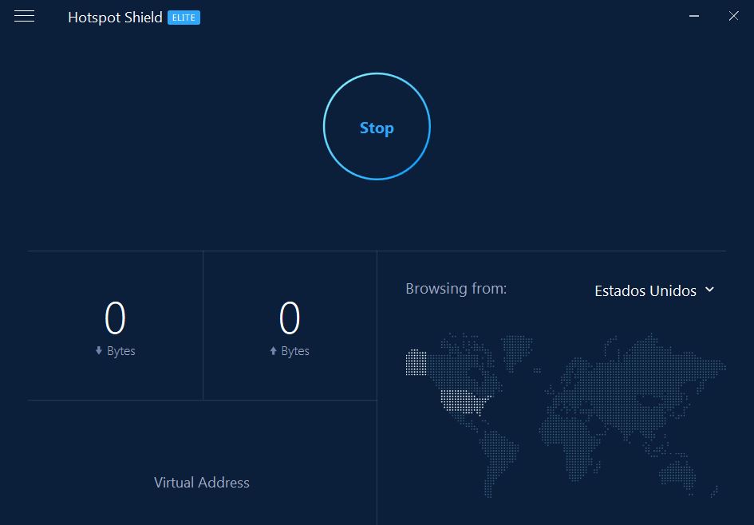Click the world map graphic
Screen dimensions: 754x525
pyautogui.click(x=566, y=414)
